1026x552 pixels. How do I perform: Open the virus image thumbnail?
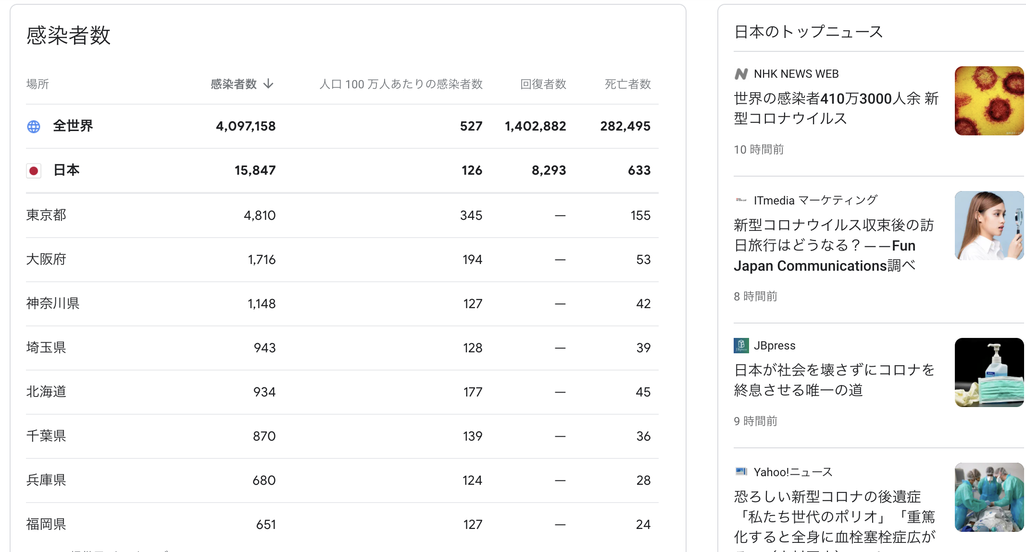coord(989,101)
